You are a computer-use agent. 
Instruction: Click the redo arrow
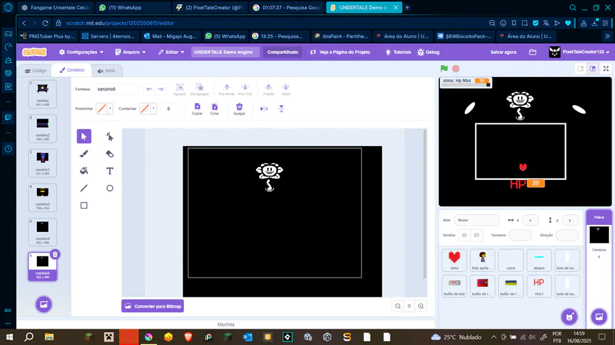click(161, 89)
